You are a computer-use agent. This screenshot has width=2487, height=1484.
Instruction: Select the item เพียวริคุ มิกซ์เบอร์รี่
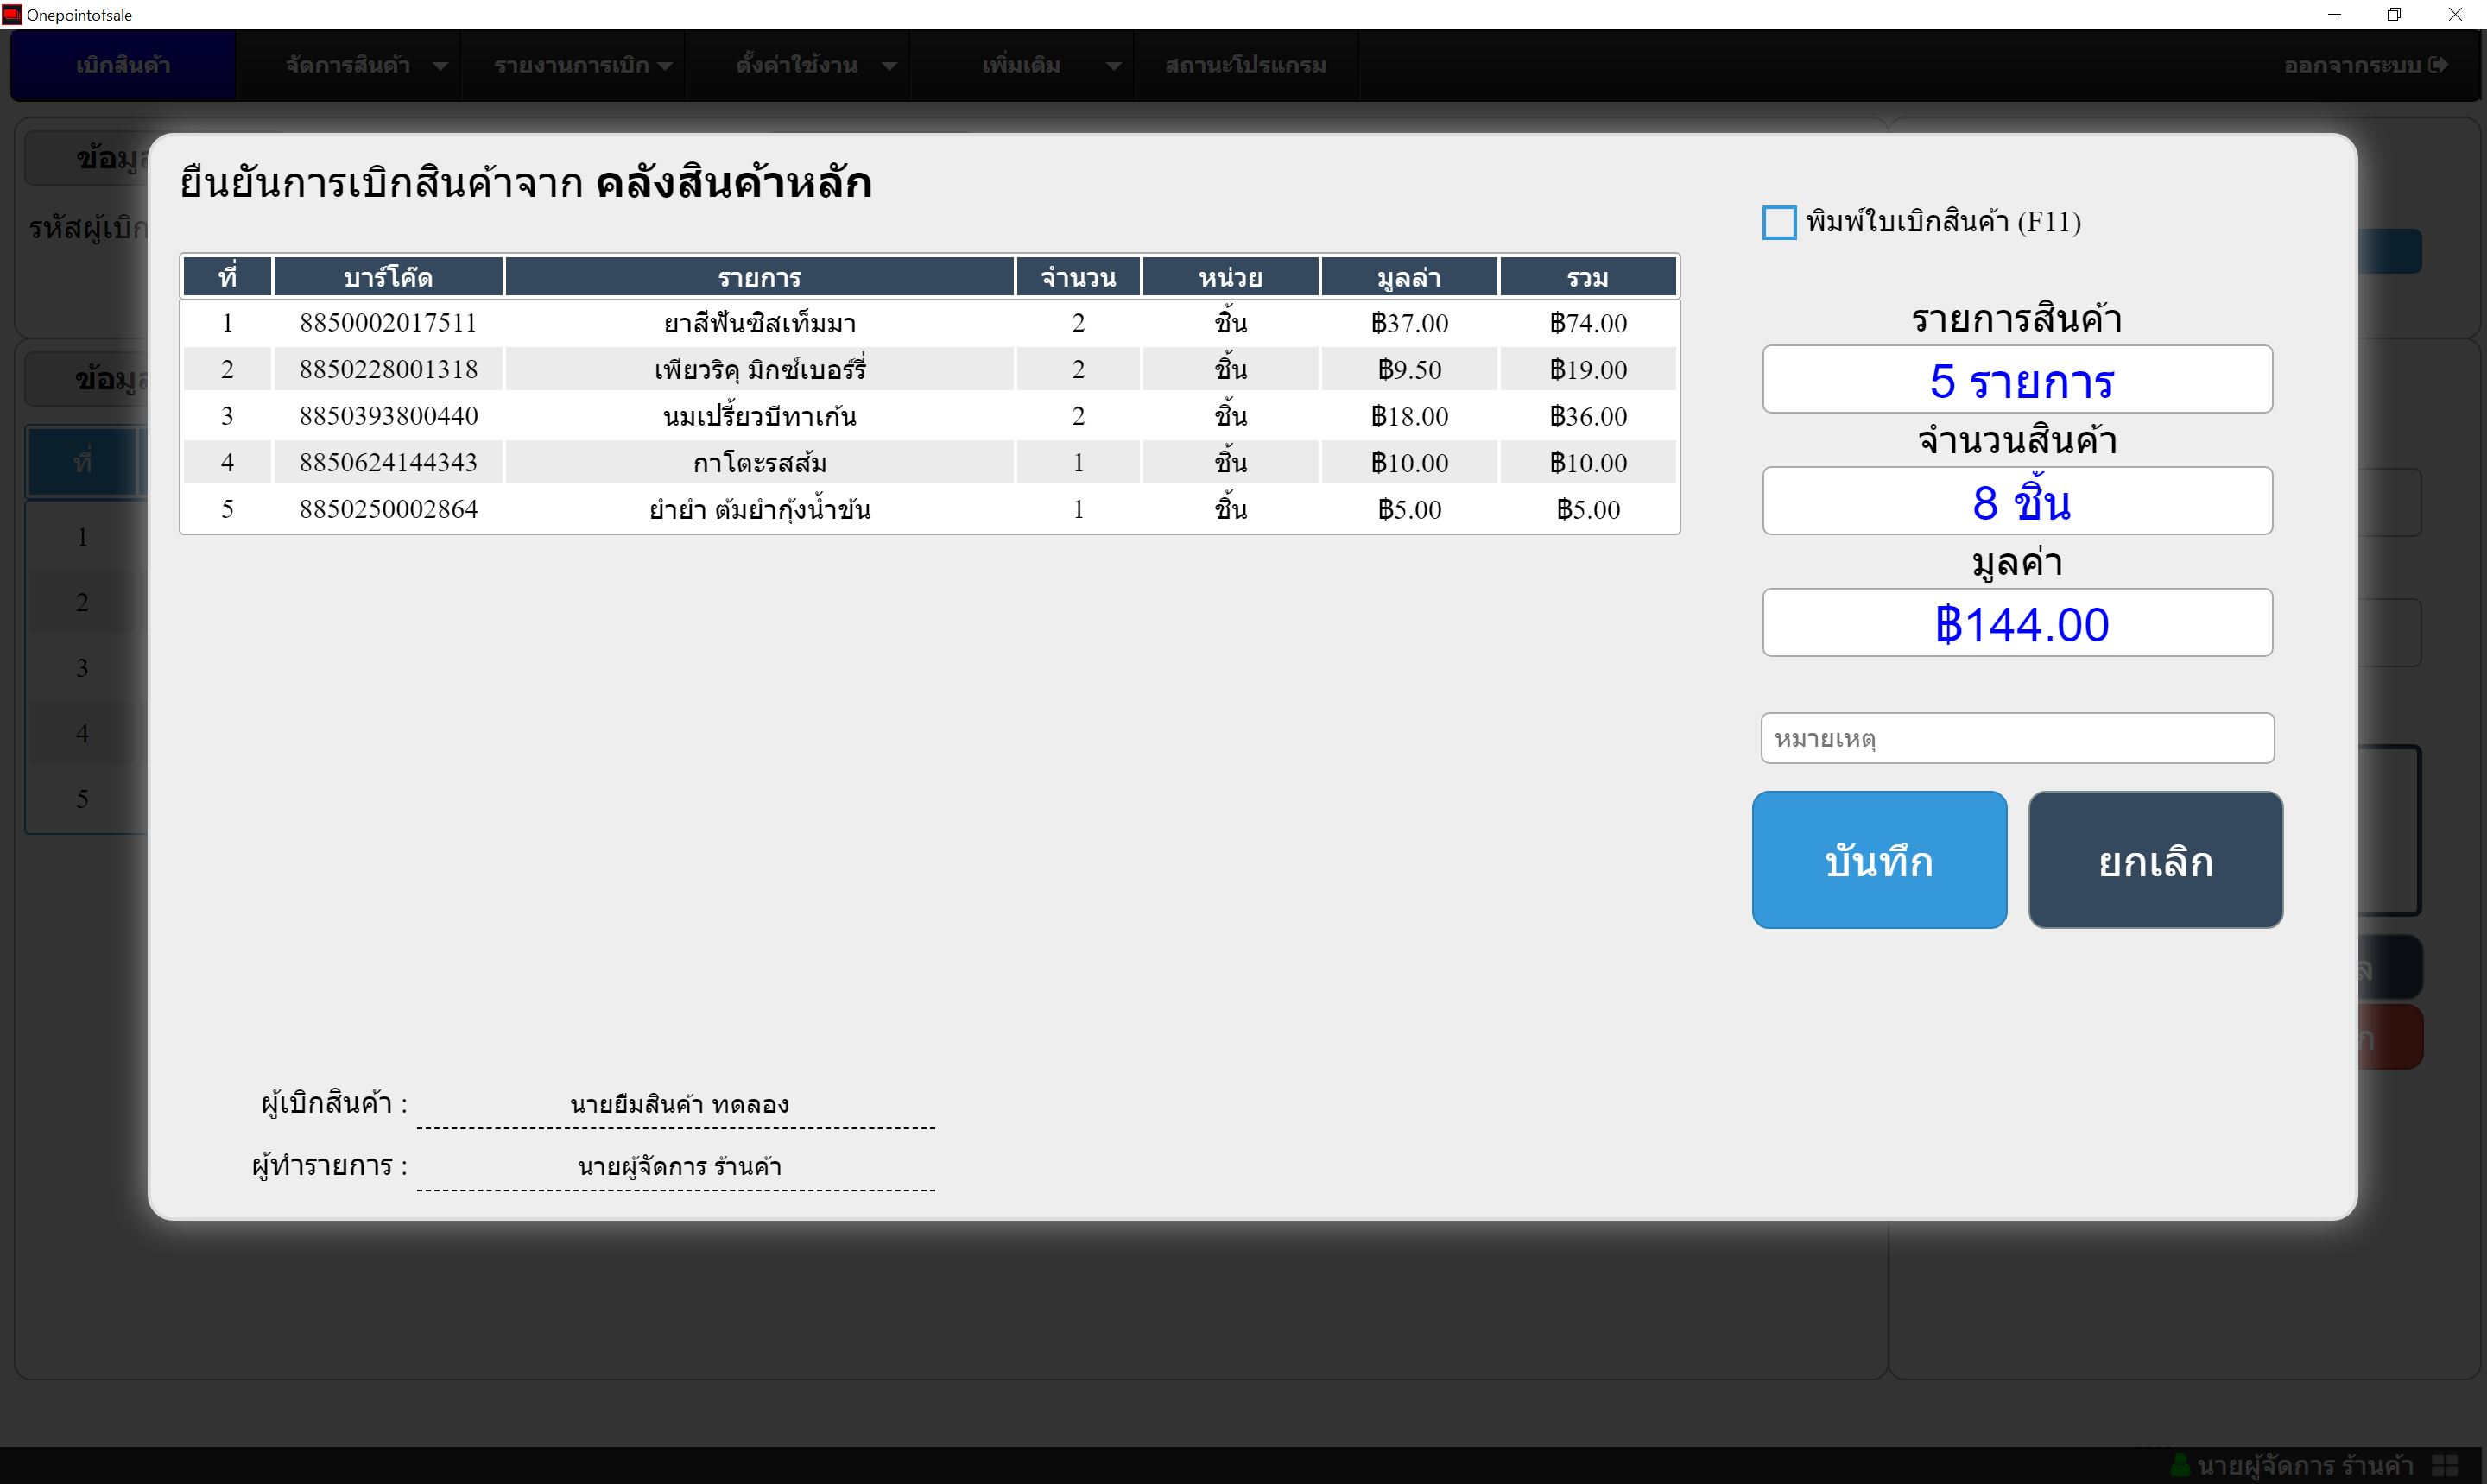click(x=759, y=369)
